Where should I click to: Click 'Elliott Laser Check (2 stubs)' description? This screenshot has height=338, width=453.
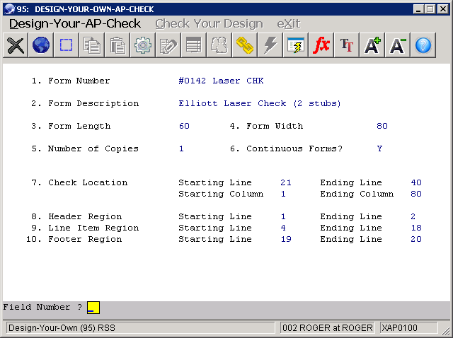[x=260, y=103]
